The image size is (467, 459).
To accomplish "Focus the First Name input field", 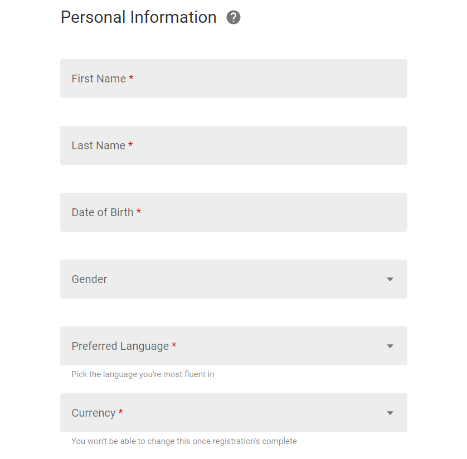I will tap(233, 79).
